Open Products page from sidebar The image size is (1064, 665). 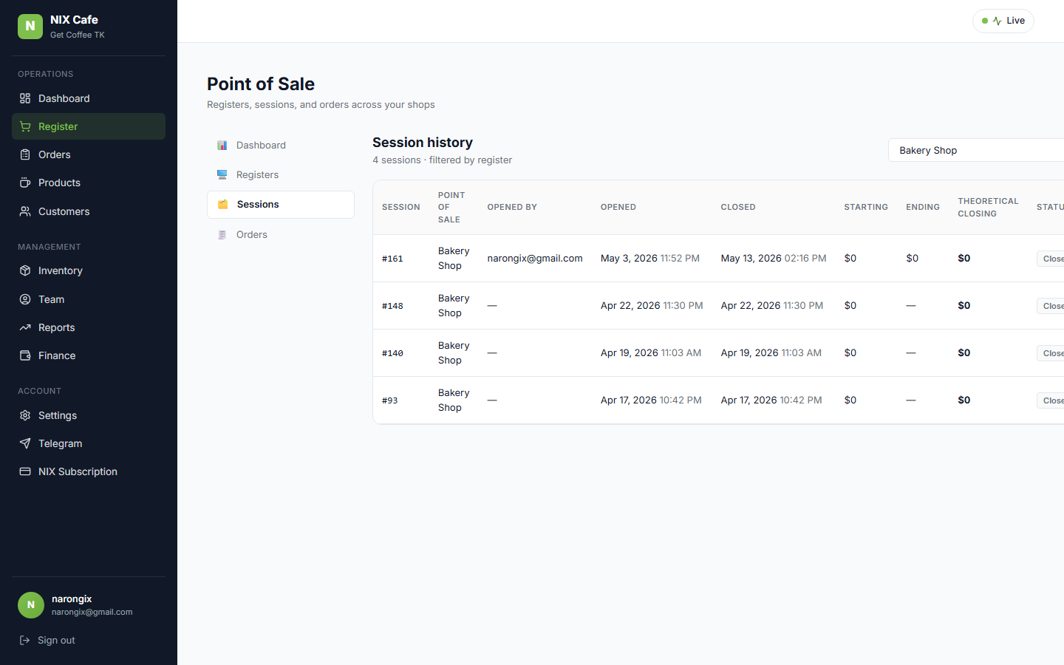[x=89, y=183]
